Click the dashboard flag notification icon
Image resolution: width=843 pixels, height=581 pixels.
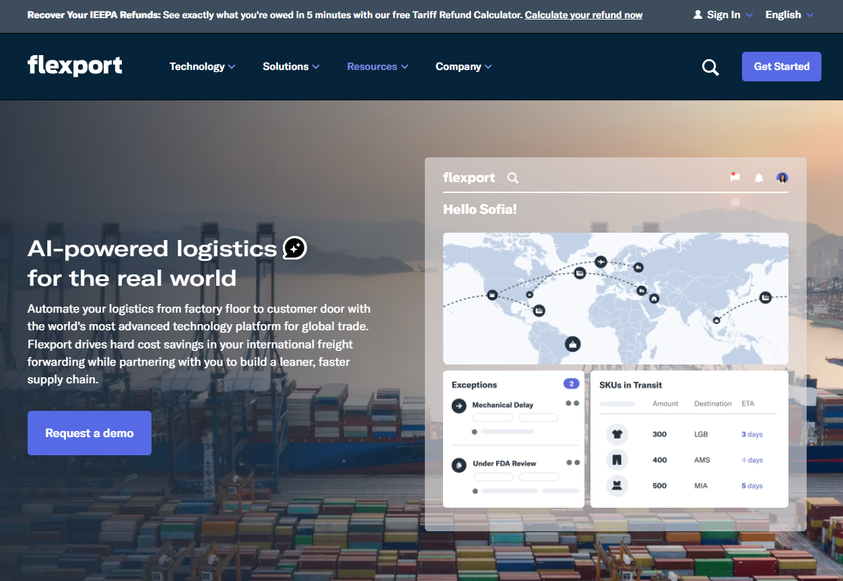point(735,177)
